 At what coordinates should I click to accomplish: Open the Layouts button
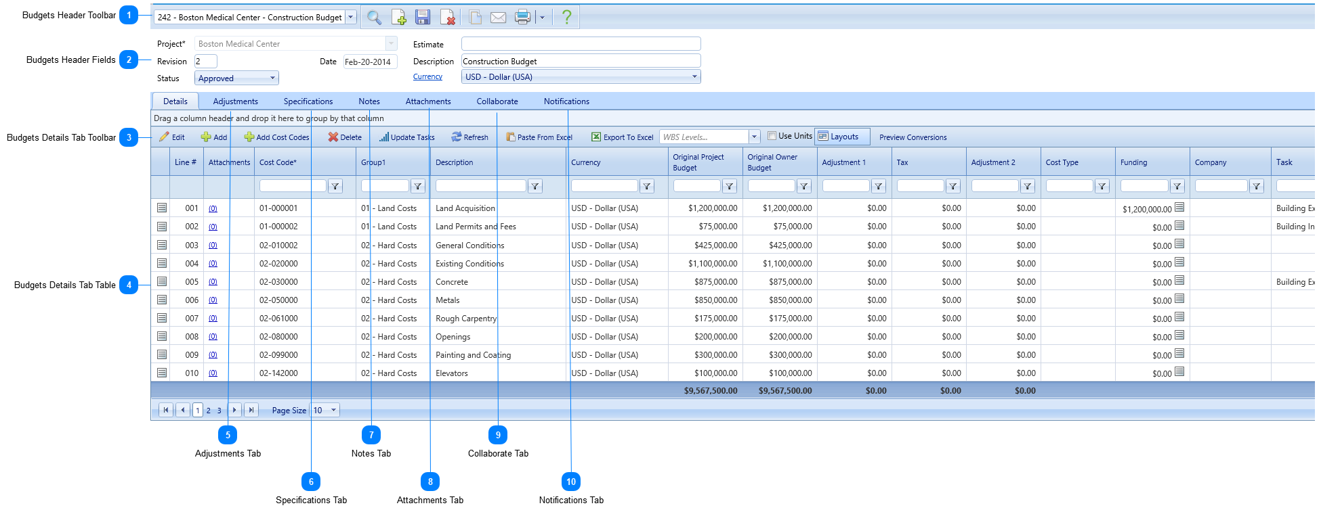pos(842,137)
